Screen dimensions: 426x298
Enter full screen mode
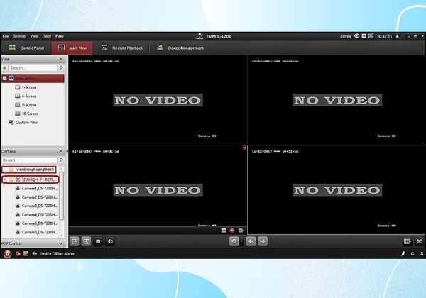click(420, 241)
